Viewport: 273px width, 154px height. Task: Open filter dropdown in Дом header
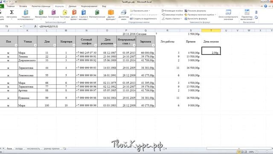point(55,45)
